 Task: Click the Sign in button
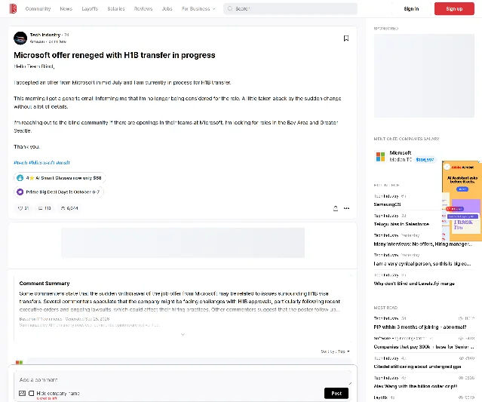coord(411,9)
